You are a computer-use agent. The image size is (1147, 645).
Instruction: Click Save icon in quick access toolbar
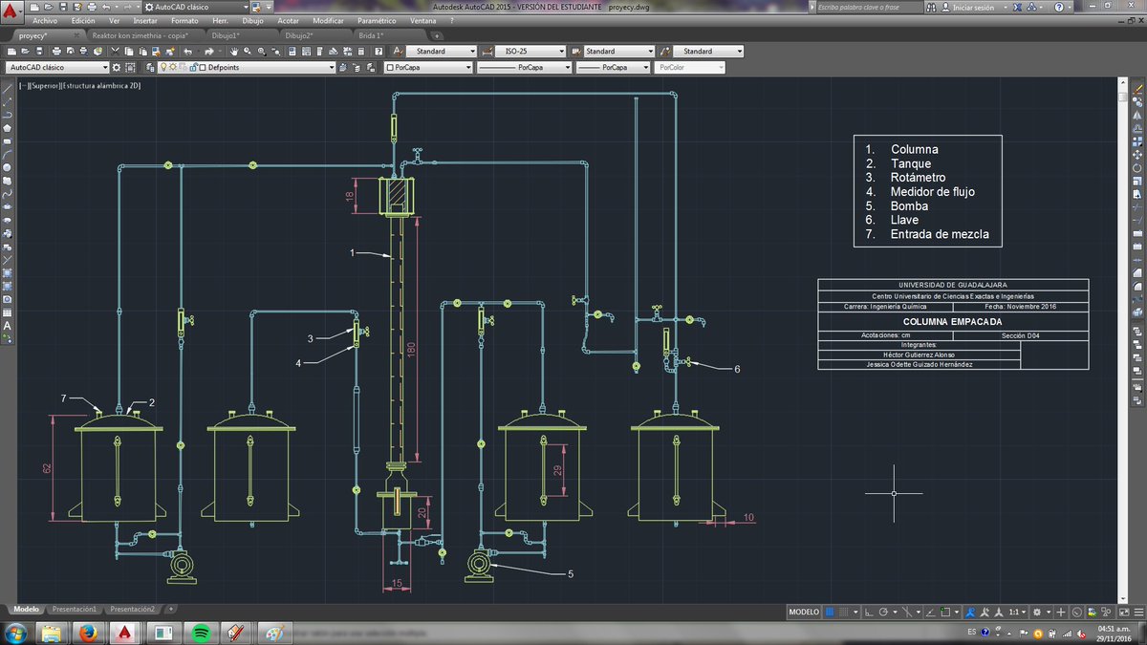pos(63,7)
